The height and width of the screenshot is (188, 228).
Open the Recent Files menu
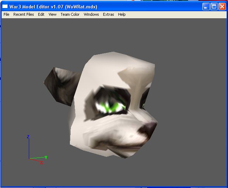point(24,14)
